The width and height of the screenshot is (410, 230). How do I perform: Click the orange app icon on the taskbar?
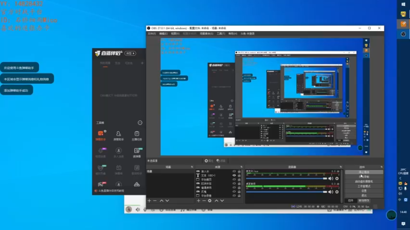[403, 24]
